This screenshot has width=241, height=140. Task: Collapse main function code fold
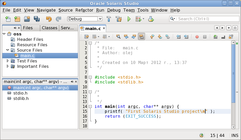pyautogui.click(x=90, y=106)
